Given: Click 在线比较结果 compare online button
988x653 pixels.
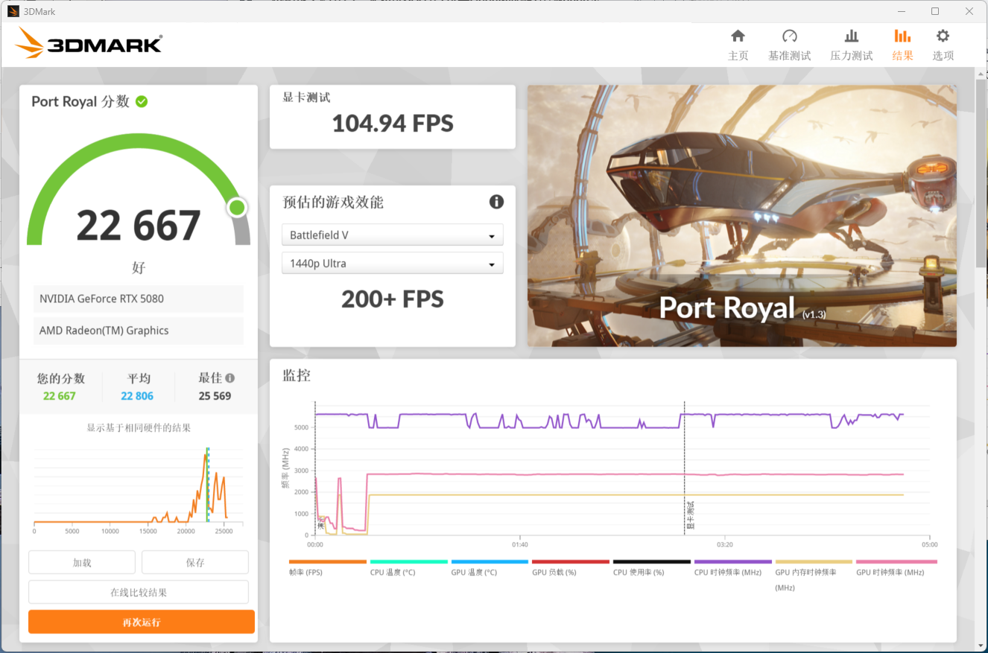Looking at the screenshot, I should pos(139,592).
